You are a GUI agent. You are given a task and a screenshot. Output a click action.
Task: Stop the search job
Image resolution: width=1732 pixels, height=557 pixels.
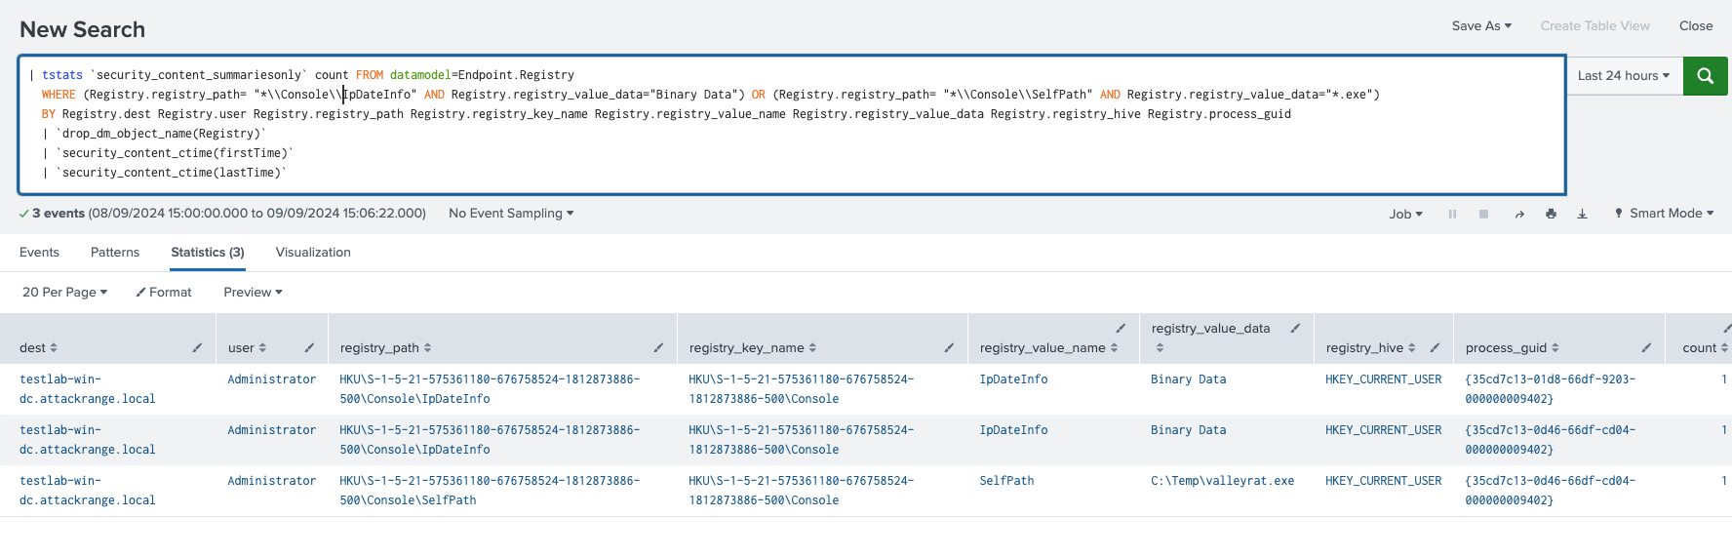click(1483, 214)
